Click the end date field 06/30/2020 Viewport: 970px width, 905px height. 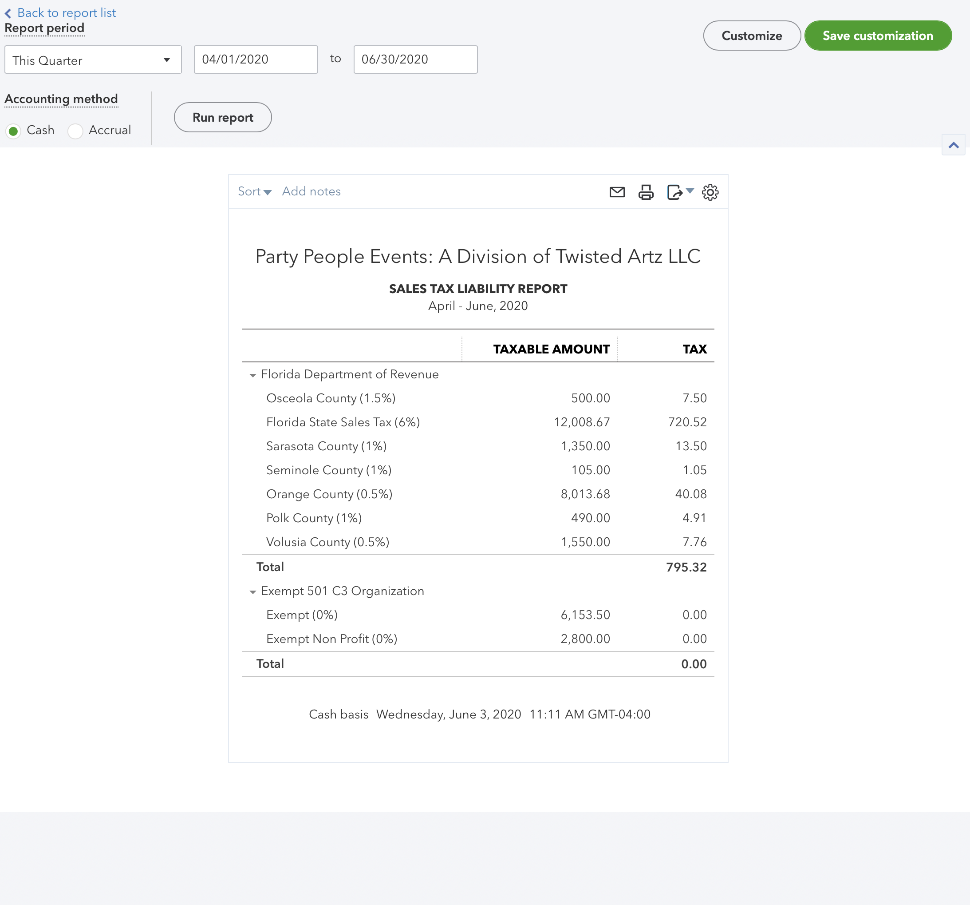click(415, 60)
